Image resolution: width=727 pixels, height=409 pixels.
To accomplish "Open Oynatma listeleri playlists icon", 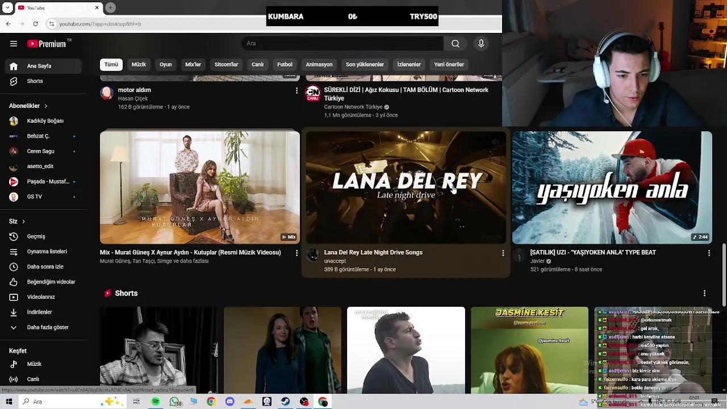I will point(14,252).
